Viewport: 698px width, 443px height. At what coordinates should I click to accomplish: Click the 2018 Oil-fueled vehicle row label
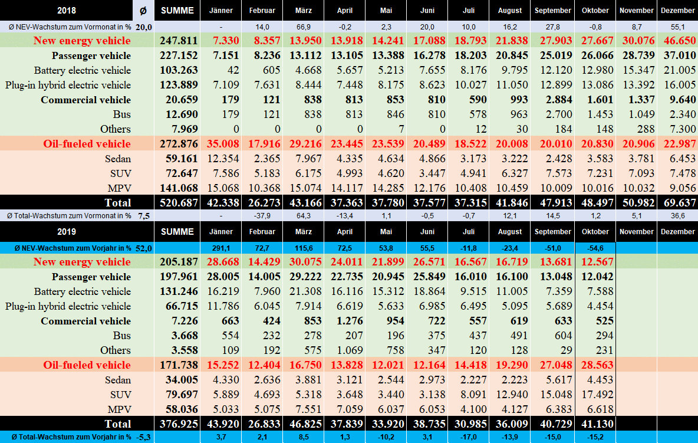point(87,144)
